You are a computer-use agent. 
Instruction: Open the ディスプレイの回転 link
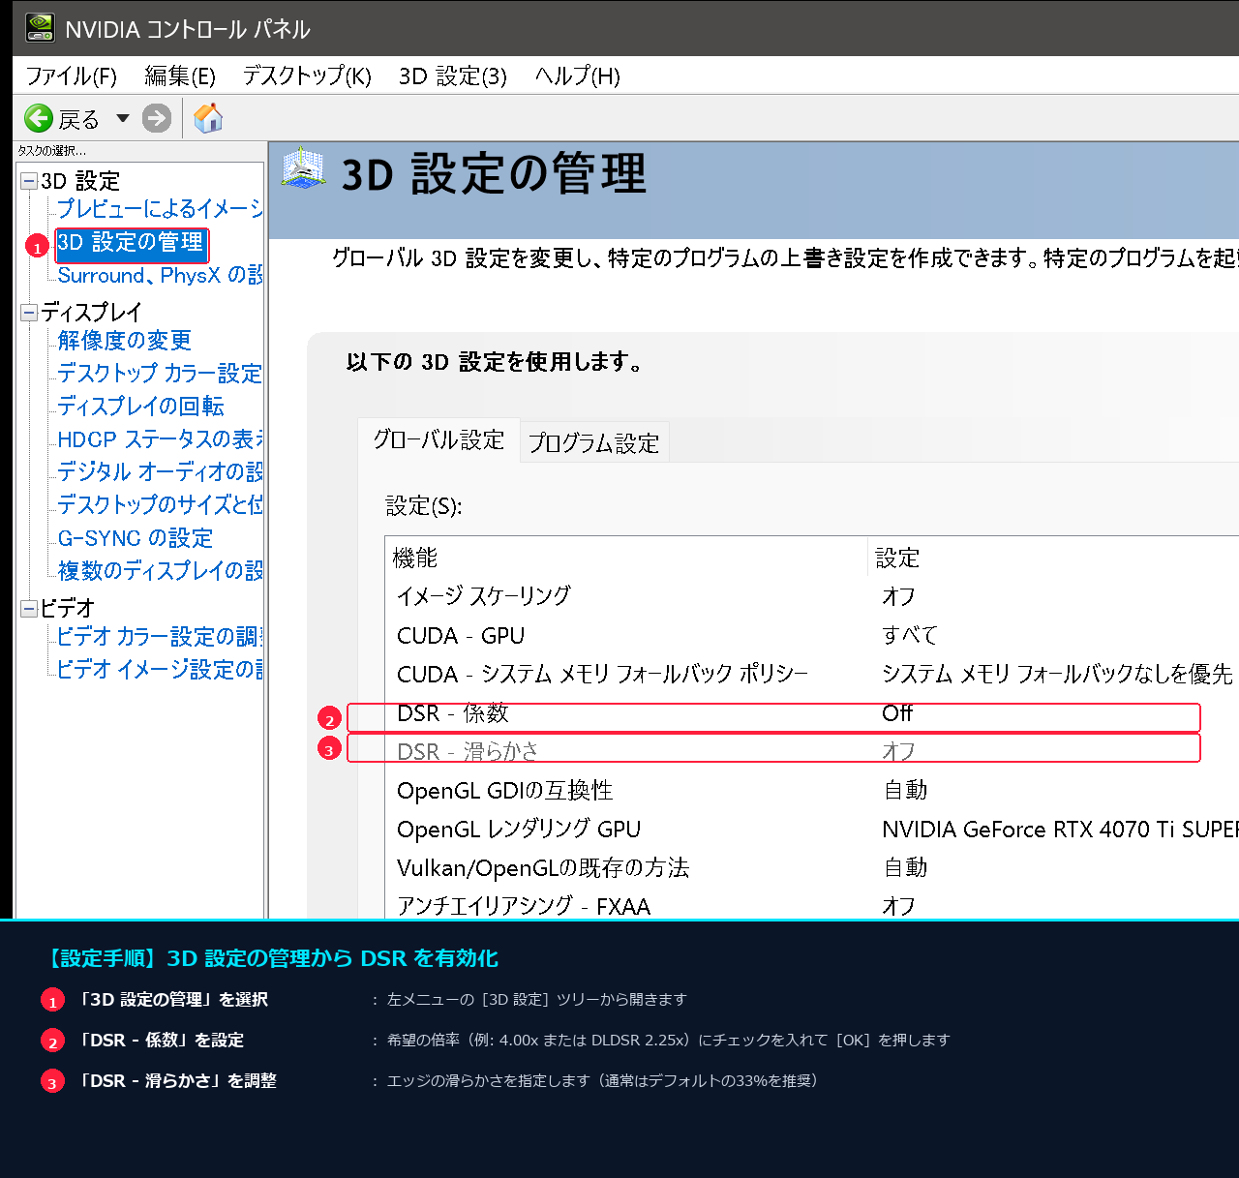(x=141, y=407)
